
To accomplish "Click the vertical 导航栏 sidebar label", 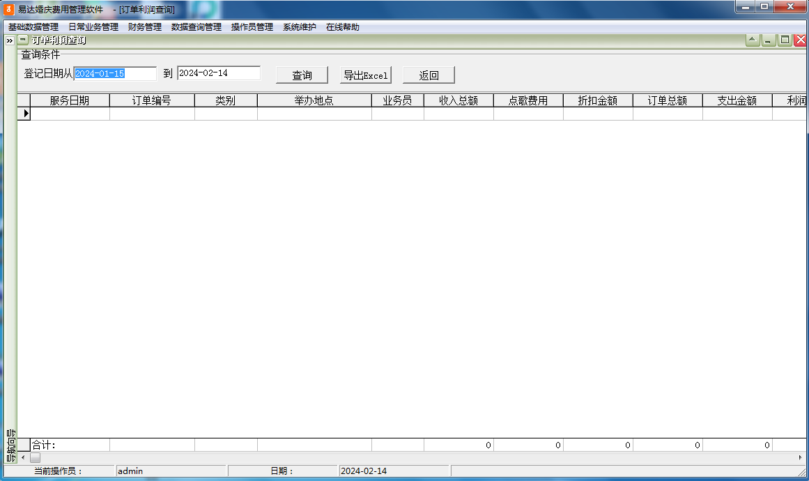I will 11,445.
